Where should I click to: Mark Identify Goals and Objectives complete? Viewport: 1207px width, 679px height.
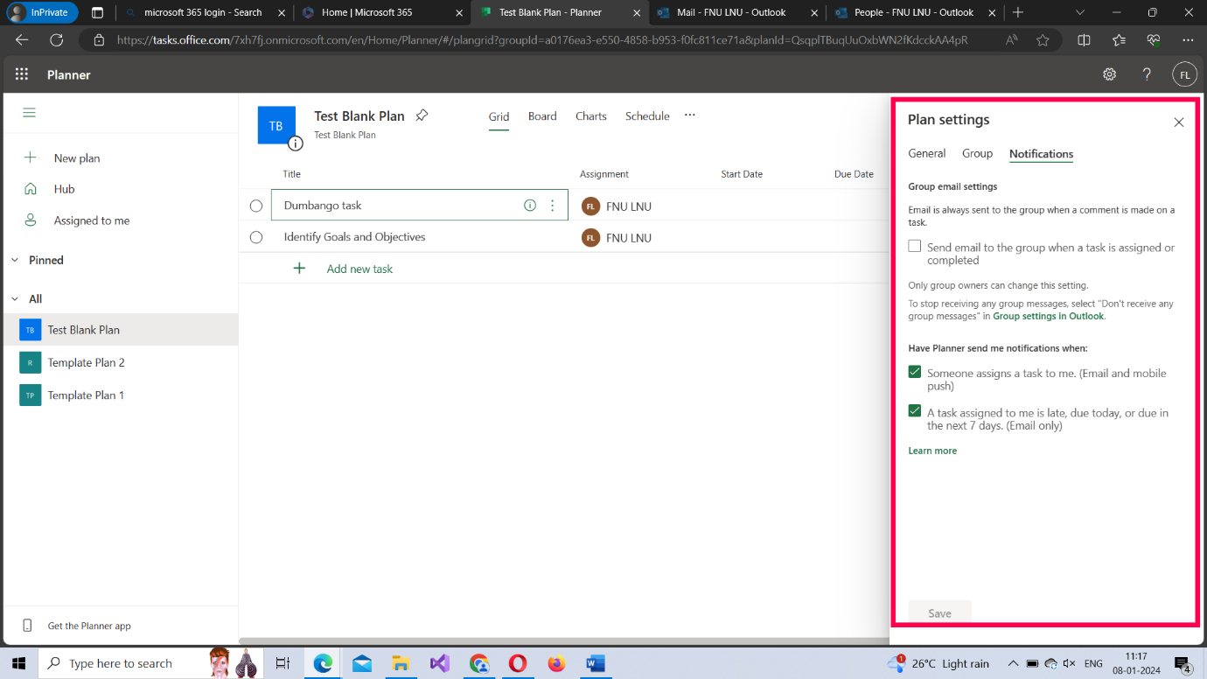click(x=256, y=237)
